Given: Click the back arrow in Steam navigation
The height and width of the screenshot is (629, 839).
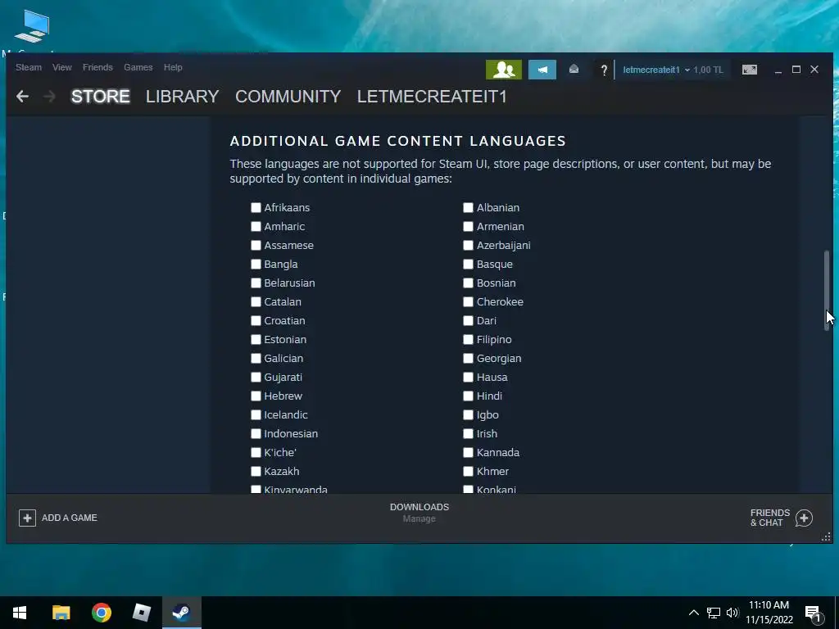Looking at the screenshot, I should (22, 97).
